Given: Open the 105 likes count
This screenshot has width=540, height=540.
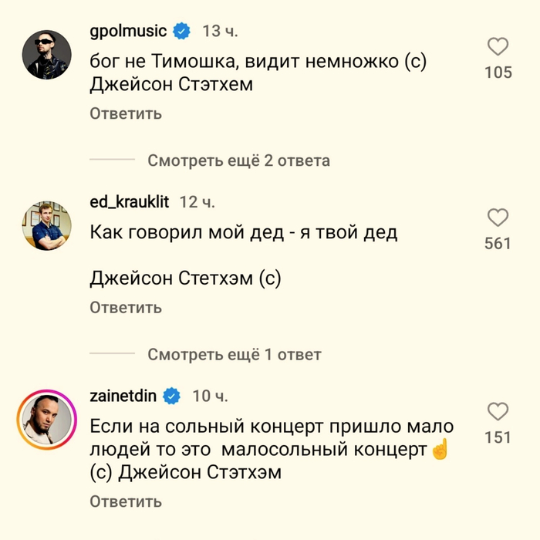Looking at the screenshot, I should coord(498,73).
